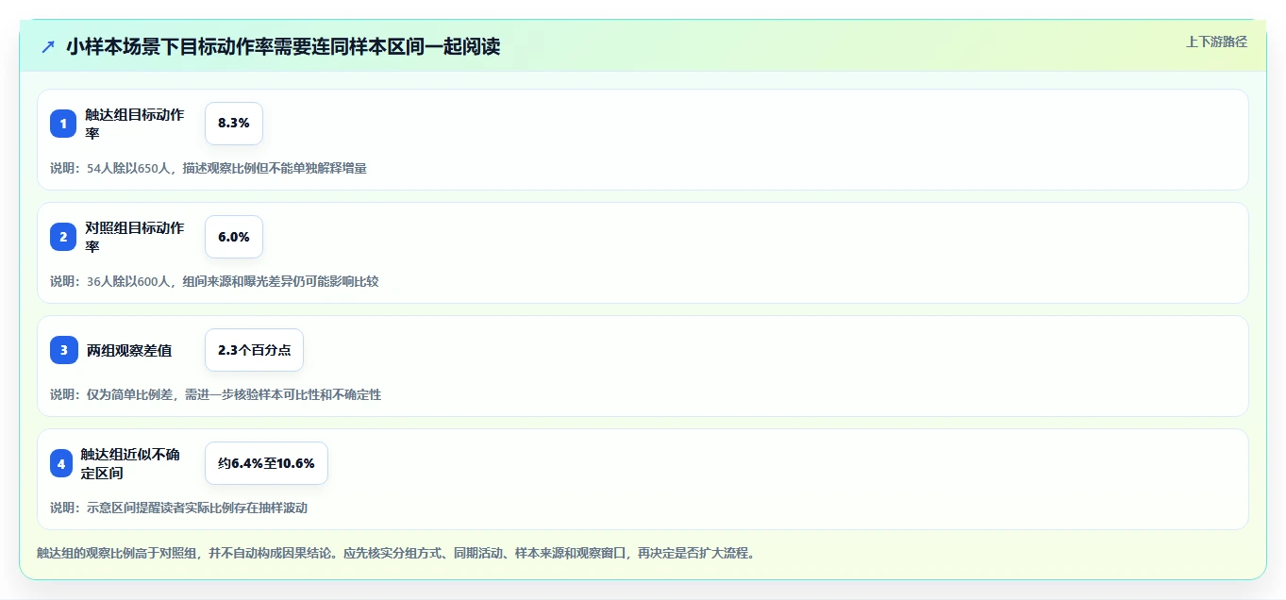
Task: Click the title 小样本场景下目标动作率需要连同样本区间一起阅读
Action: click(x=283, y=46)
